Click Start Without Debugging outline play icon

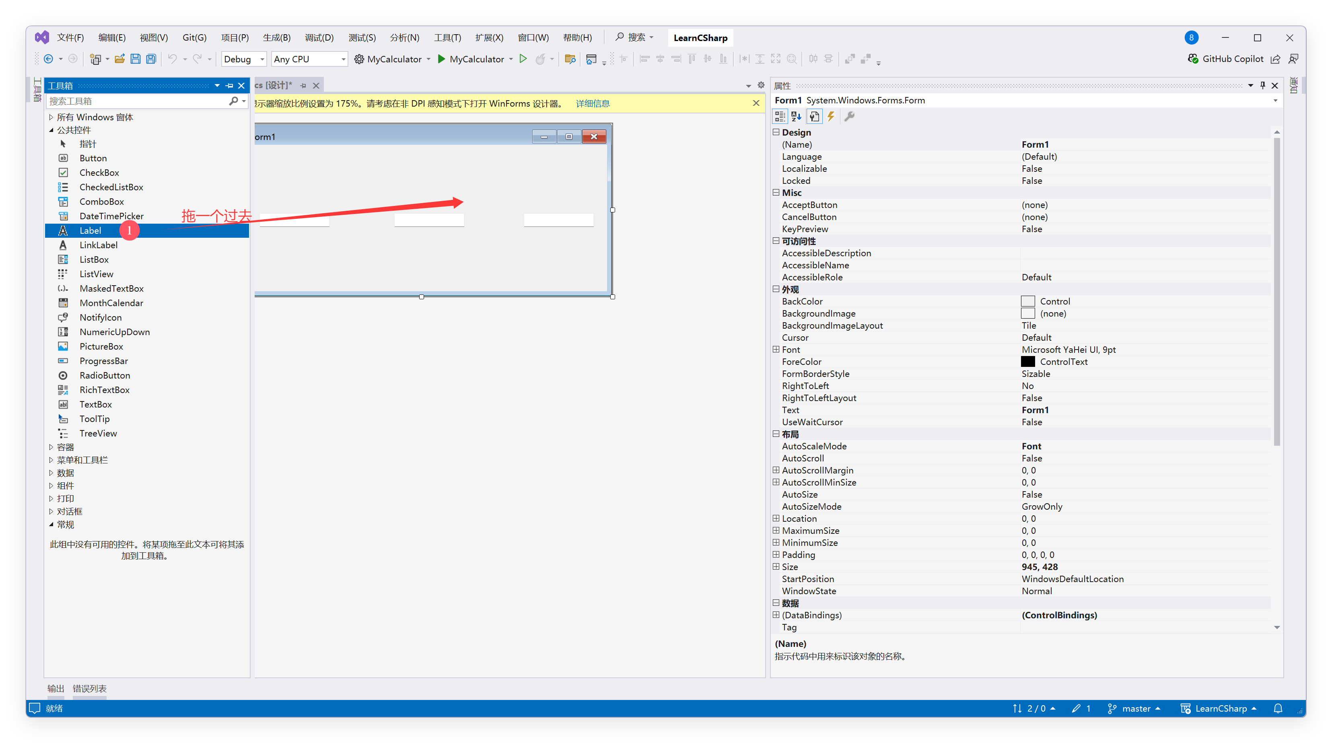coord(523,59)
